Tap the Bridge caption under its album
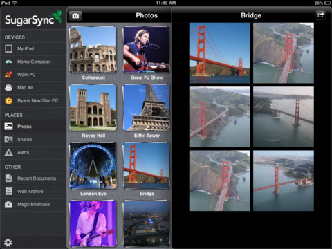Viewport: 332px width, 249px height. point(147,194)
